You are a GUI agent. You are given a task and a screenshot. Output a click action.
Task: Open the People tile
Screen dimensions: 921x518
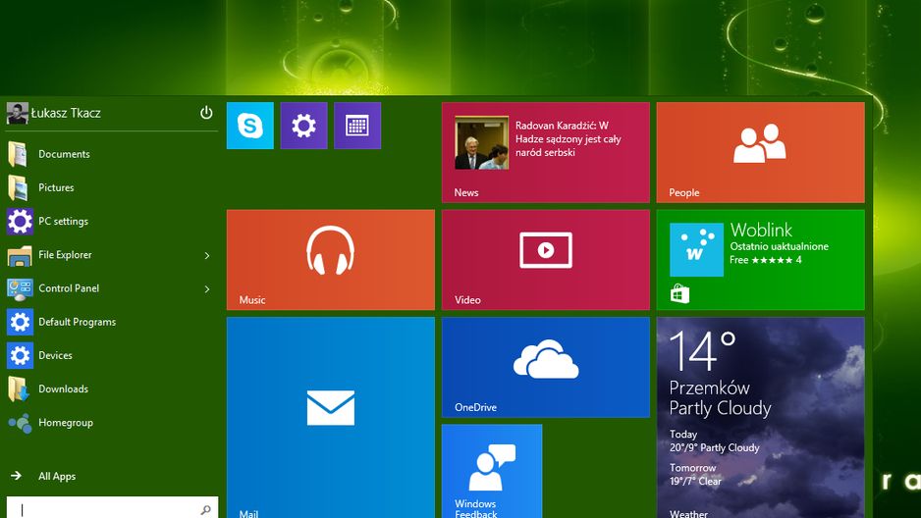[x=761, y=152]
